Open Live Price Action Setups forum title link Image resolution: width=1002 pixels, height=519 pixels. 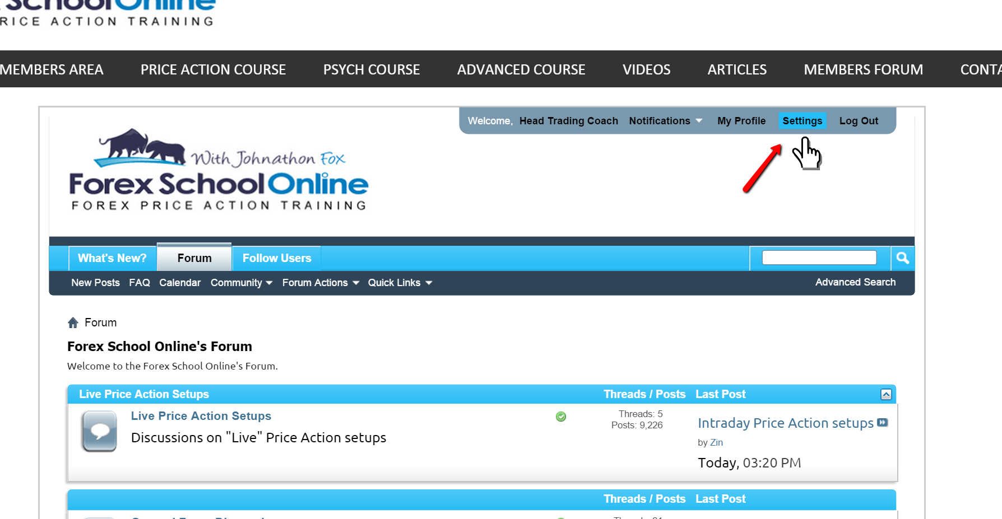[x=201, y=416]
